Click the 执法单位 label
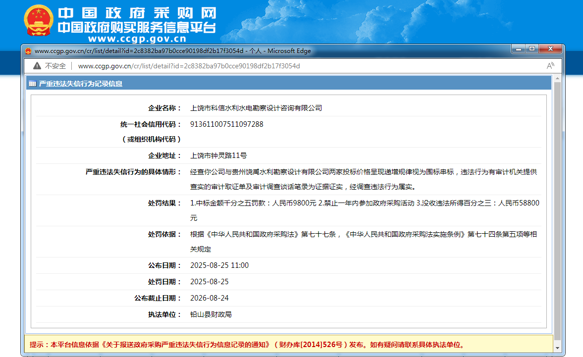The image size is (583, 357). click(164, 314)
